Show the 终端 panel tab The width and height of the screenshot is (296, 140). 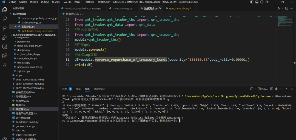point(87,89)
